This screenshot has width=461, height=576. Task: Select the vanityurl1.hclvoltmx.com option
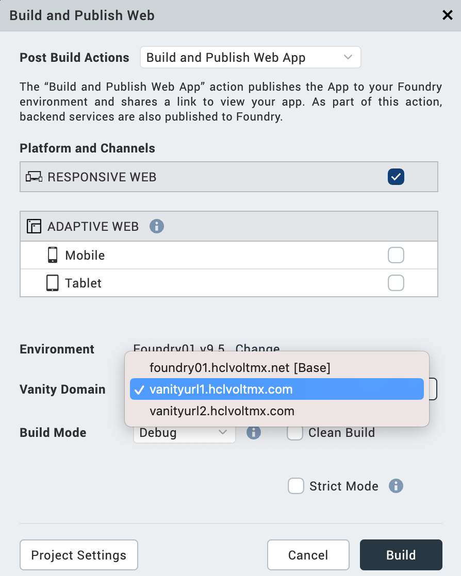pos(221,389)
